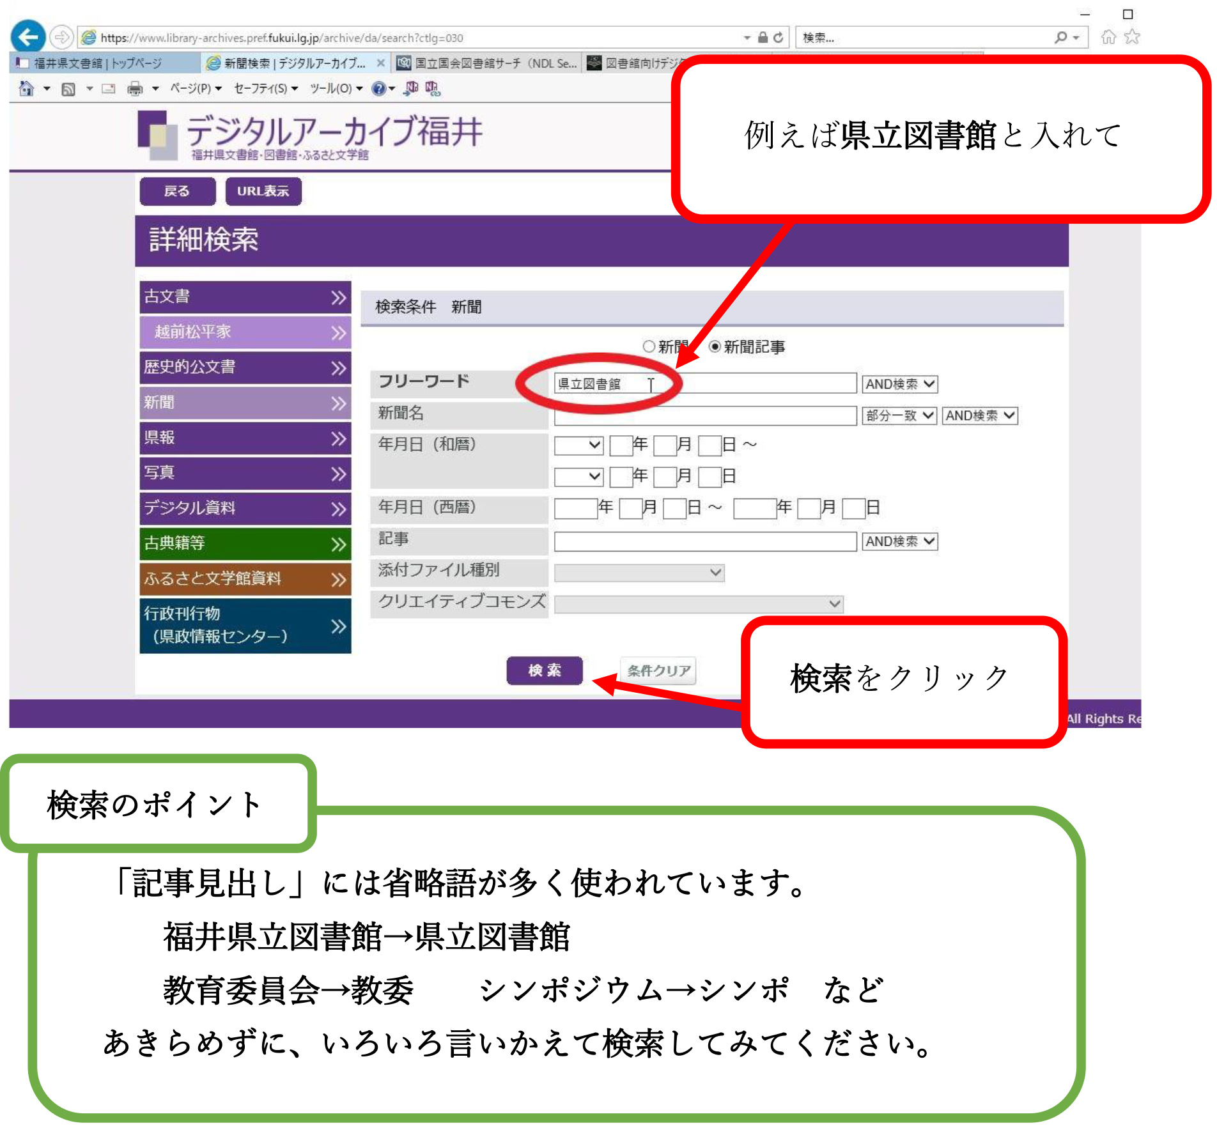The height and width of the screenshot is (1128, 1217).
Task: Click the printer icon in command bar
Action: tap(135, 89)
